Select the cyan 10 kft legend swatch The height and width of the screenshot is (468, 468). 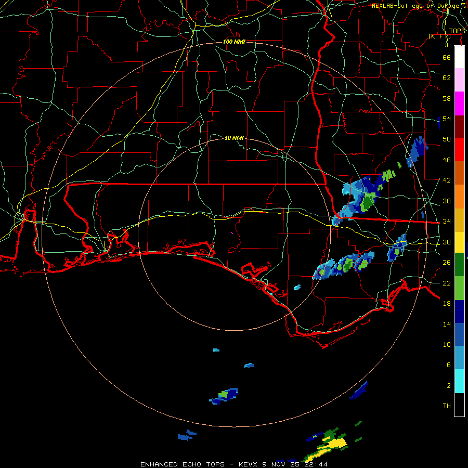pos(459,381)
